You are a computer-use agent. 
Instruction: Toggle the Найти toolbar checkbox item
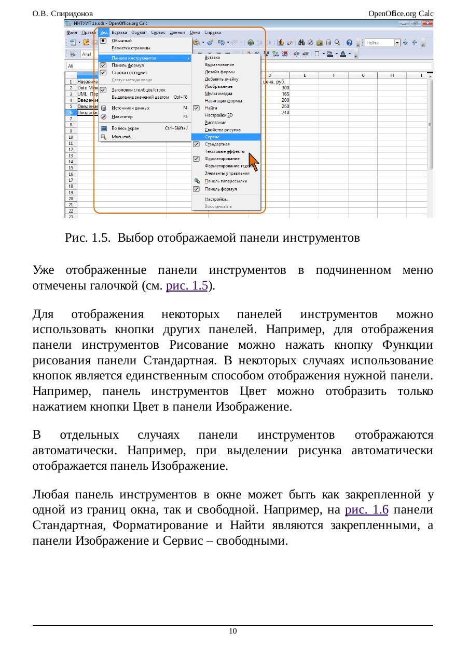[x=196, y=108]
